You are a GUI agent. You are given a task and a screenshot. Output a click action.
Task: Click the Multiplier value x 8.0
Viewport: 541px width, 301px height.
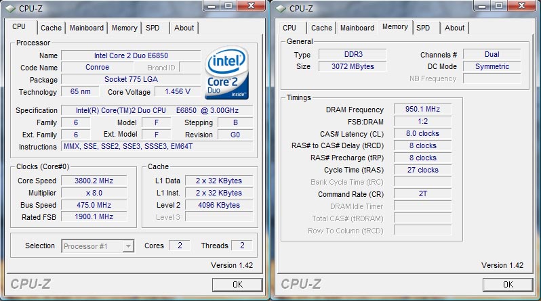pyautogui.click(x=94, y=193)
